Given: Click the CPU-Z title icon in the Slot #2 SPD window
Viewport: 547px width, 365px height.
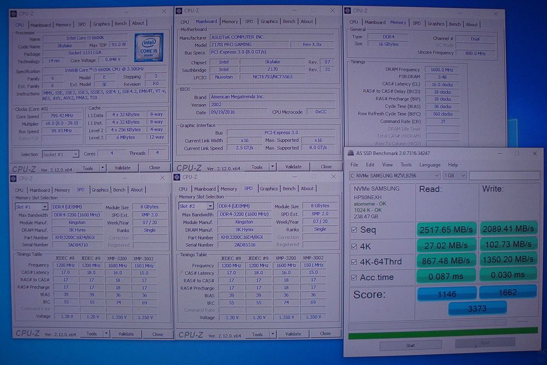Looking at the screenshot, I should click(x=177, y=177).
